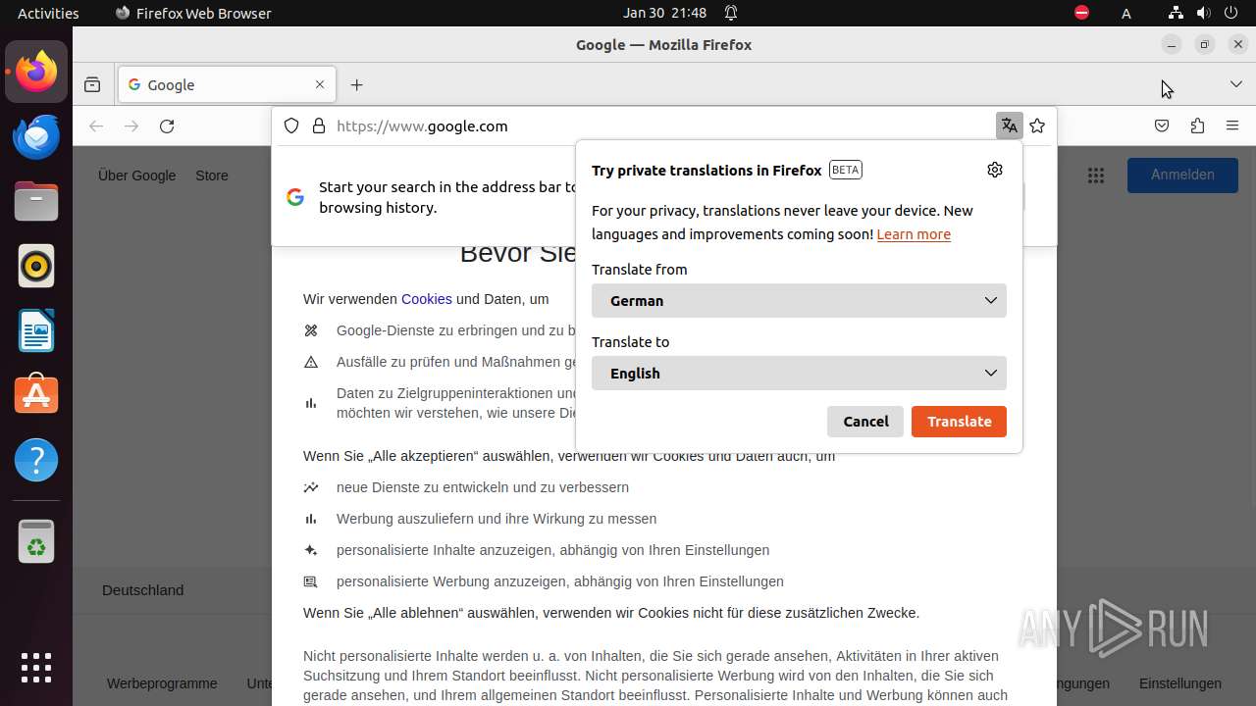Open the power system menu icon

[x=1231, y=13]
